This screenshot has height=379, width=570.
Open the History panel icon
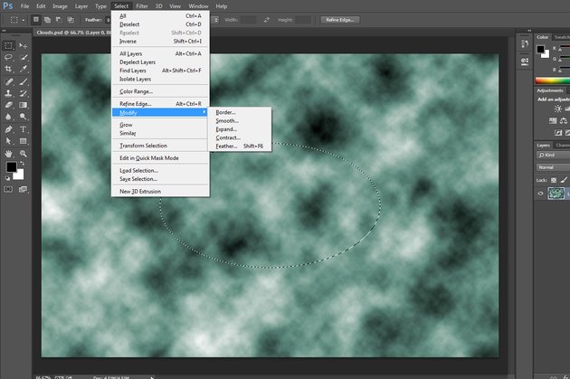click(x=525, y=44)
